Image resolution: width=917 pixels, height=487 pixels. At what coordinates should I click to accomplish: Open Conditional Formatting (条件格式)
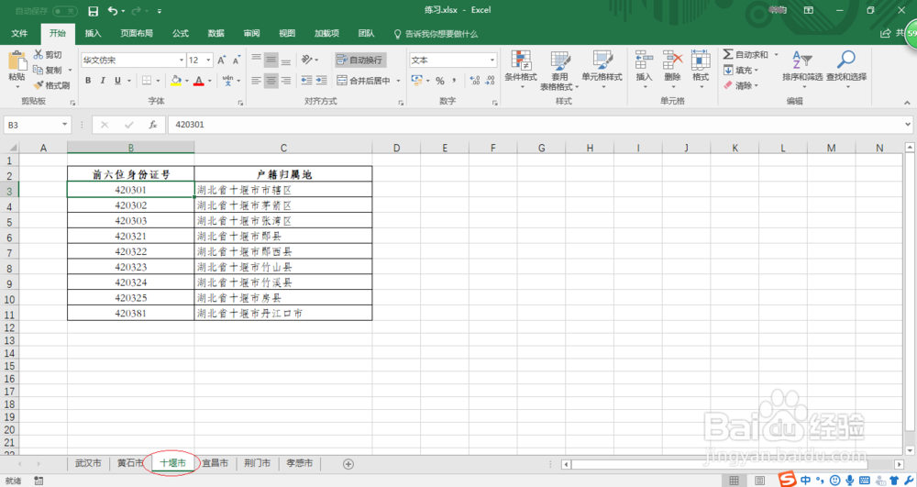point(521,67)
